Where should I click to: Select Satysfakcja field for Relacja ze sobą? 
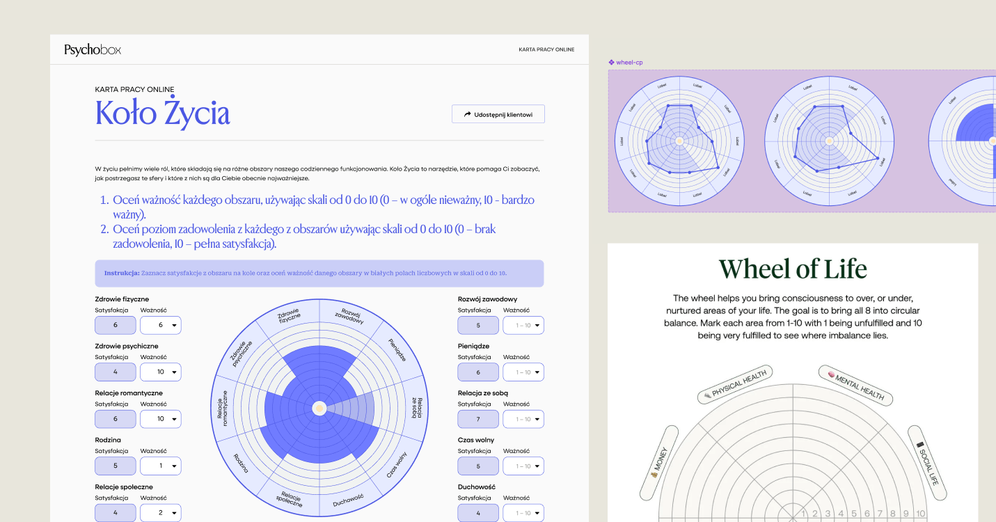click(x=478, y=419)
